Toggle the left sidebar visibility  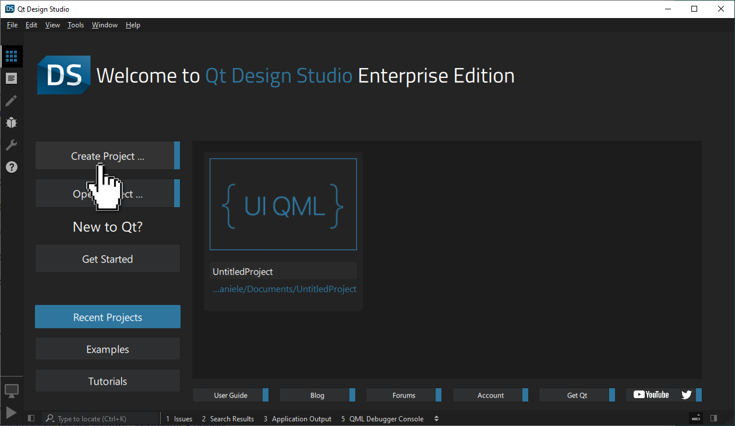pyautogui.click(x=31, y=418)
